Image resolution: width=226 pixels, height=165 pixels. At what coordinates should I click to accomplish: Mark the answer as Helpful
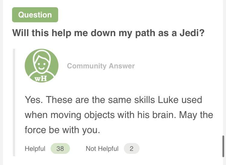(x=35, y=148)
